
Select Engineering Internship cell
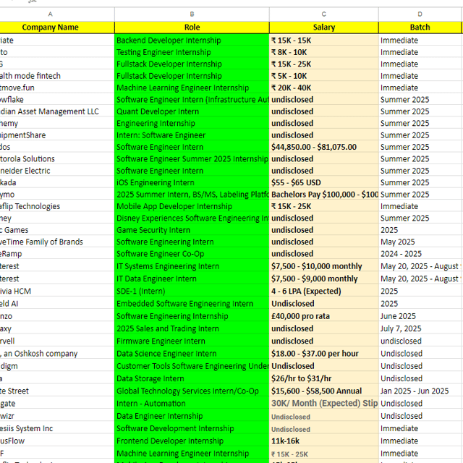pos(192,123)
